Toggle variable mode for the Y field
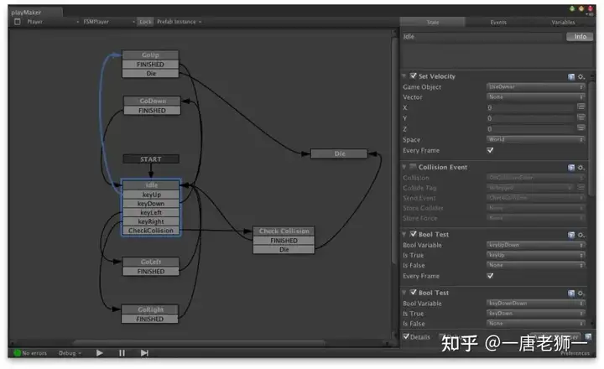Viewport: 604px width, 369px height. 581,117
